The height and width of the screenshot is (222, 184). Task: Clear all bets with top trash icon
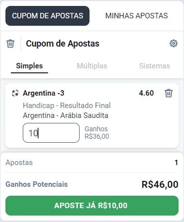point(10,44)
